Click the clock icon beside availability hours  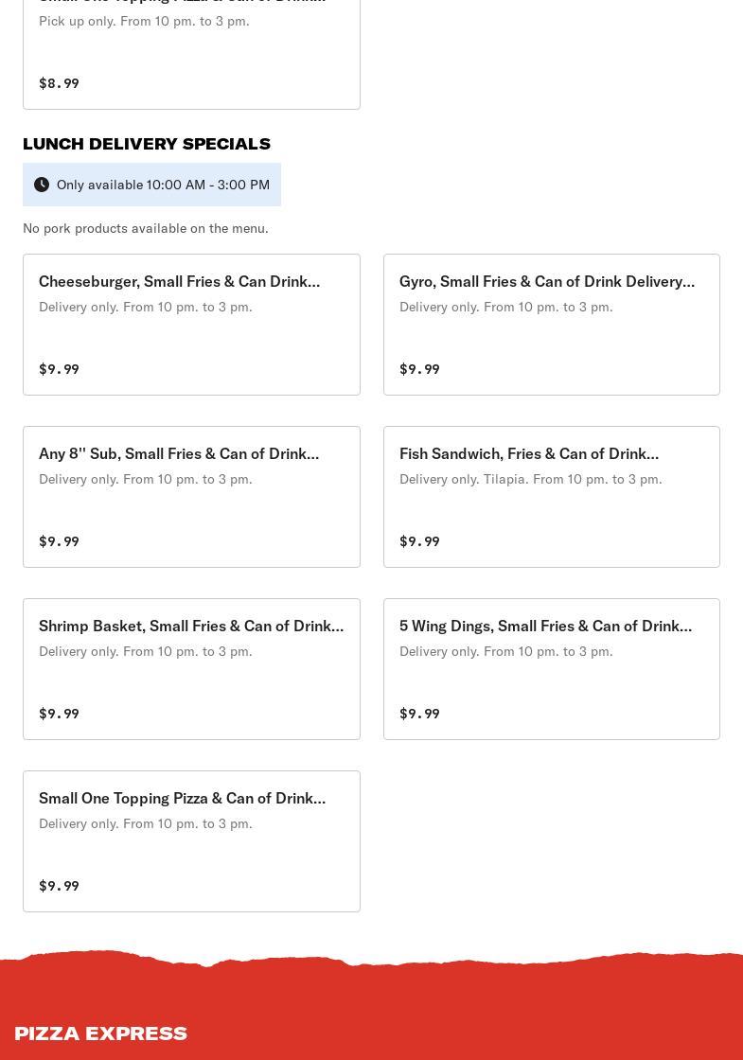[42, 185]
